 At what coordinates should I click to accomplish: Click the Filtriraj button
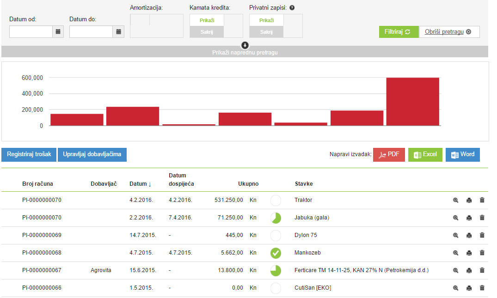click(x=398, y=32)
